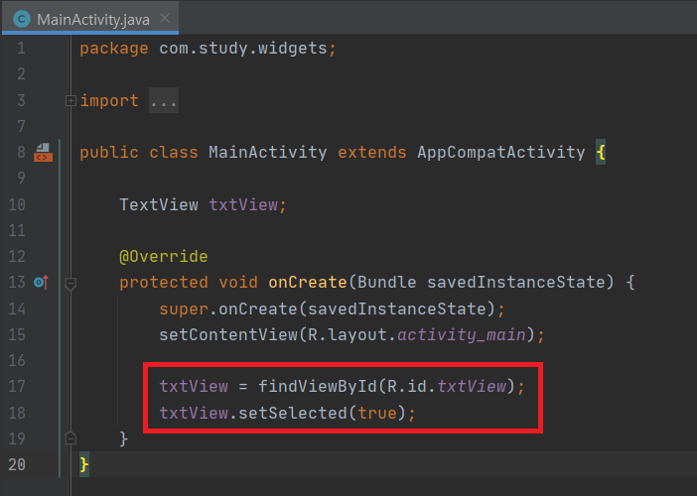The height and width of the screenshot is (496, 697).
Task: Click the void keyword on line 13
Action: click(x=238, y=283)
